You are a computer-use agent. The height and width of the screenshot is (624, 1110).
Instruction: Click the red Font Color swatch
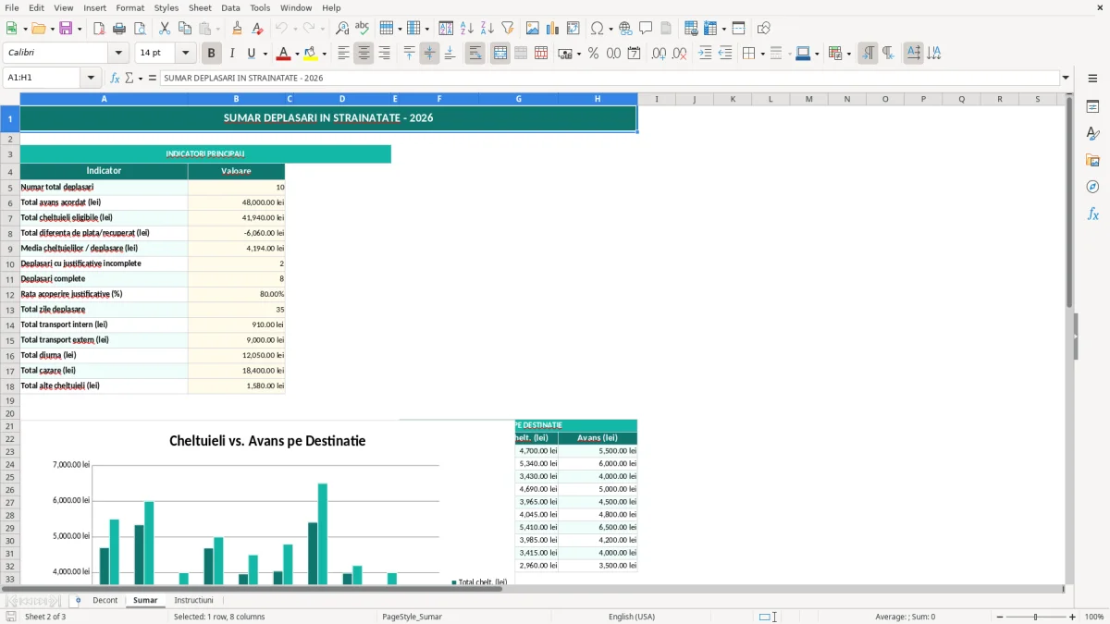click(x=284, y=54)
